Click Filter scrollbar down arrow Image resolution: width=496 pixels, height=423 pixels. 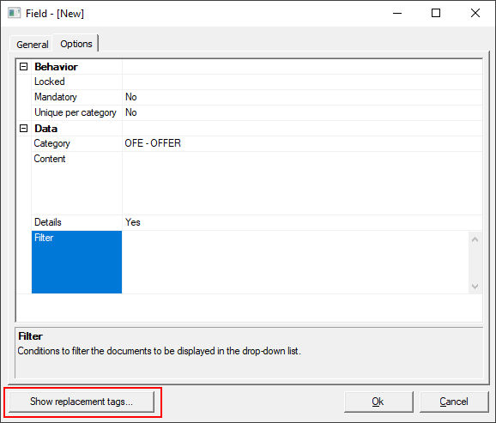pyautogui.click(x=475, y=287)
